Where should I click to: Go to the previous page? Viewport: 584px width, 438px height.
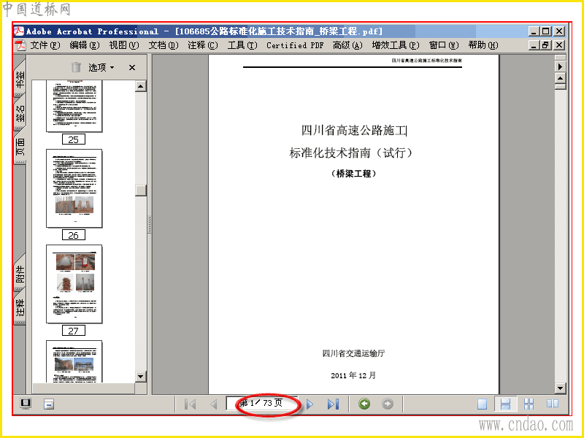[x=213, y=404]
